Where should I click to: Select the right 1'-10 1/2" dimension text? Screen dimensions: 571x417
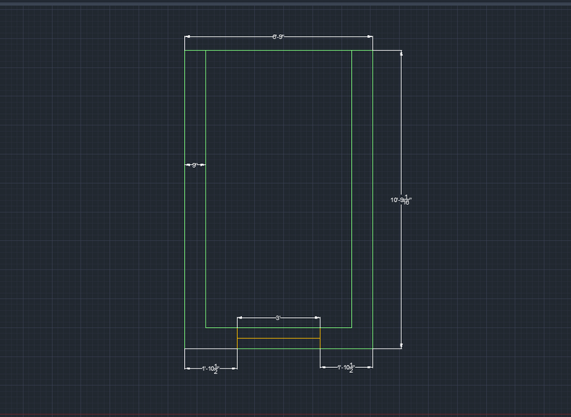click(347, 368)
